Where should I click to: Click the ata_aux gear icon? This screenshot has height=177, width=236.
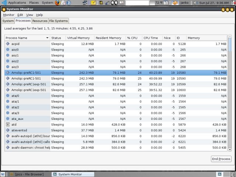click(8, 119)
